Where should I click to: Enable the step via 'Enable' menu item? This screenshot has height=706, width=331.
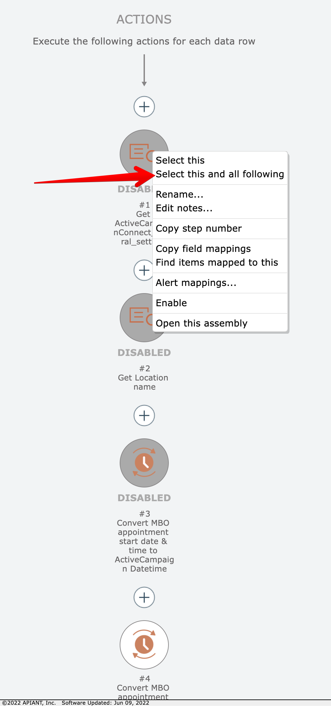171,303
